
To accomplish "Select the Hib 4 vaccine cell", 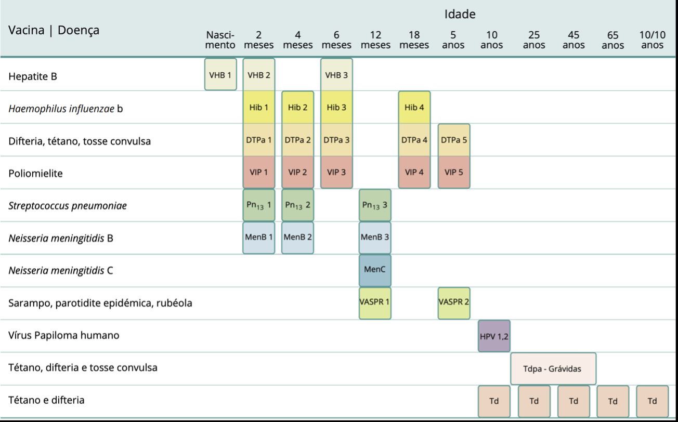I will 414,107.
